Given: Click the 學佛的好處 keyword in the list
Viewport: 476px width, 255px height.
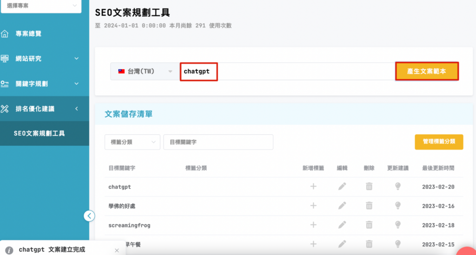Looking at the screenshot, I should [122, 206].
